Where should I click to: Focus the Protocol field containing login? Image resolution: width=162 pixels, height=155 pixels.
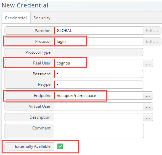[x=99, y=41]
